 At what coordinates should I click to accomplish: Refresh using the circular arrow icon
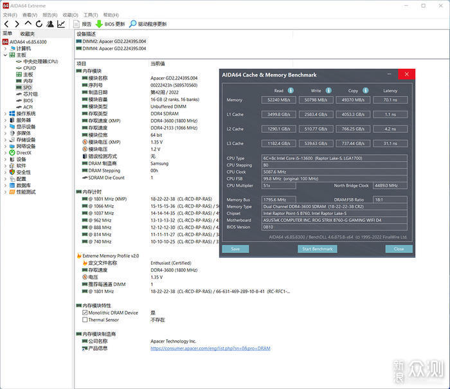click(x=39, y=24)
